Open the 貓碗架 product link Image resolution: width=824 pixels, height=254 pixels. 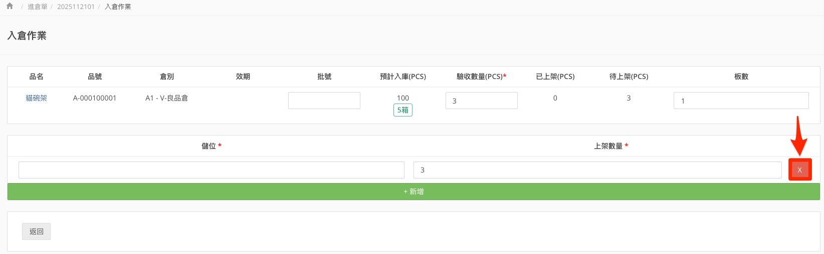(36, 98)
